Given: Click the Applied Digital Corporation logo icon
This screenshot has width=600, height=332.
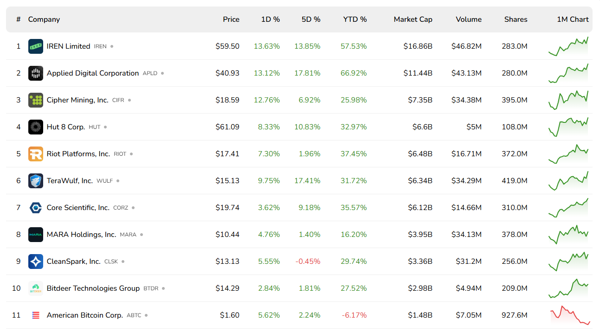Looking at the screenshot, I should tap(36, 73).
